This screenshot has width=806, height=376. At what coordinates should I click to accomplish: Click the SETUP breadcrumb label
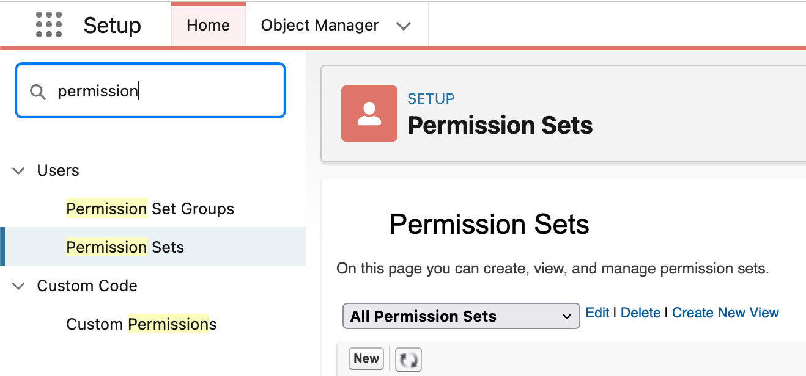pyautogui.click(x=431, y=99)
